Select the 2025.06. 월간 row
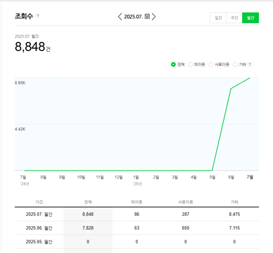 [137, 228]
